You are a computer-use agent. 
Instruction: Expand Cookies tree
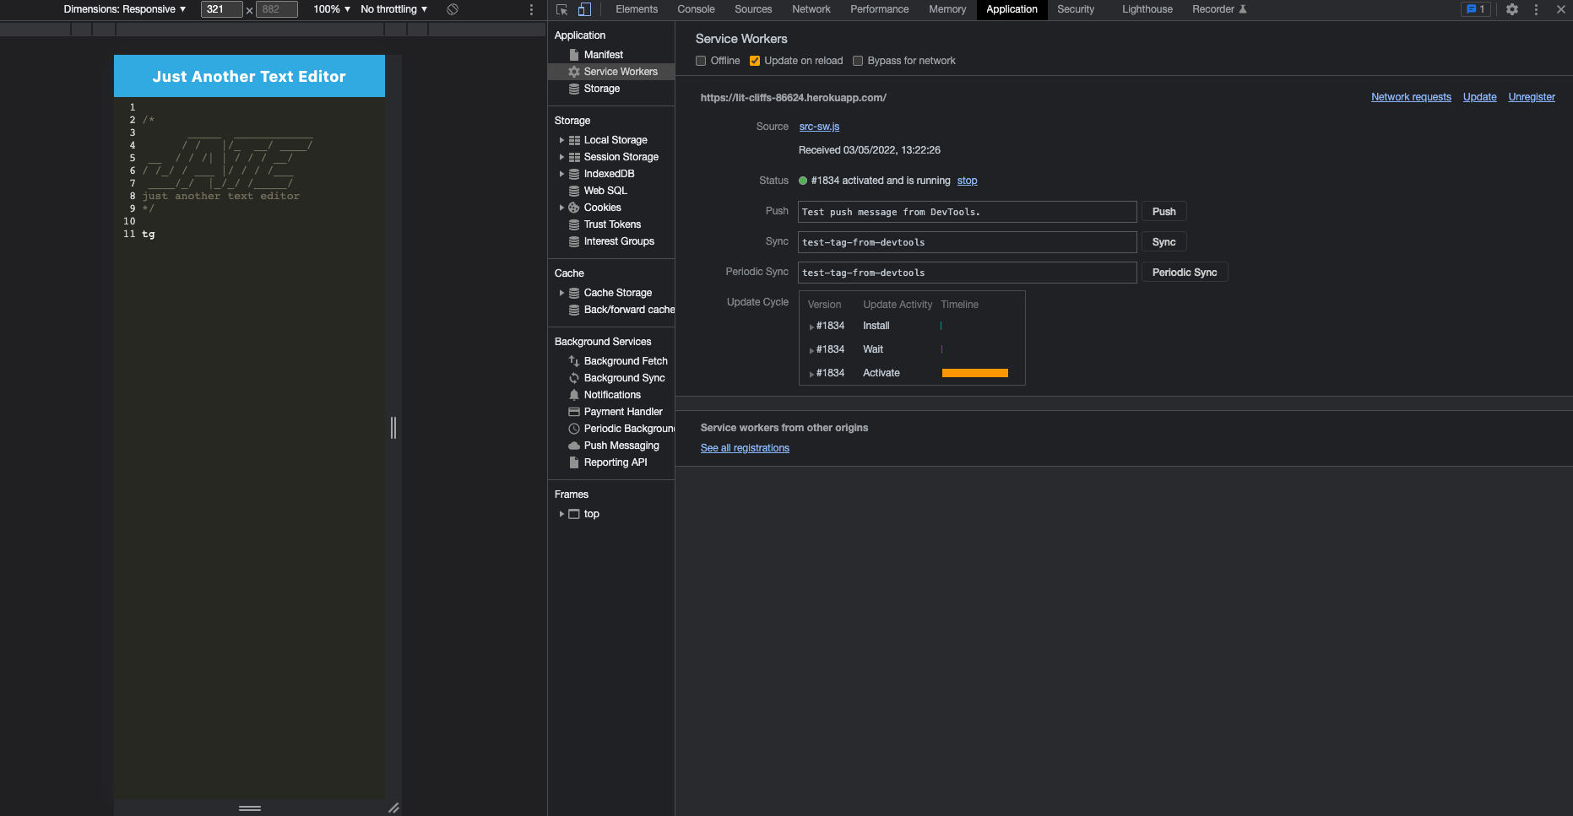(x=561, y=208)
